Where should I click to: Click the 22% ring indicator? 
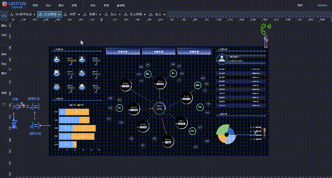coord(192,131)
